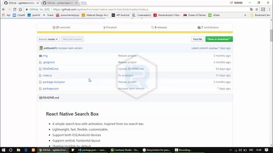Viewport: 273px width, 153px height.
Task: Open anhtuank7c author profile
Action: (x=50, y=48)
